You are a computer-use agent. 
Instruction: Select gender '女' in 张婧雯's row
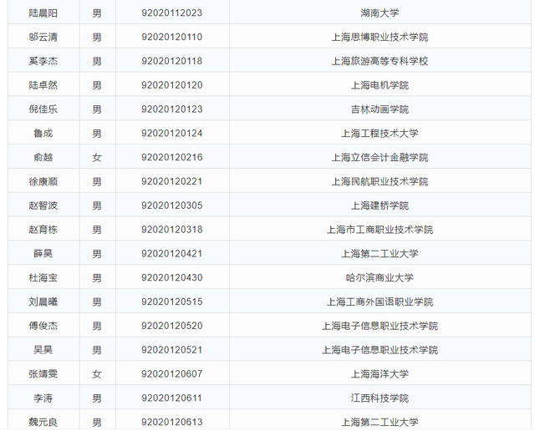click(x=97, y=373)
